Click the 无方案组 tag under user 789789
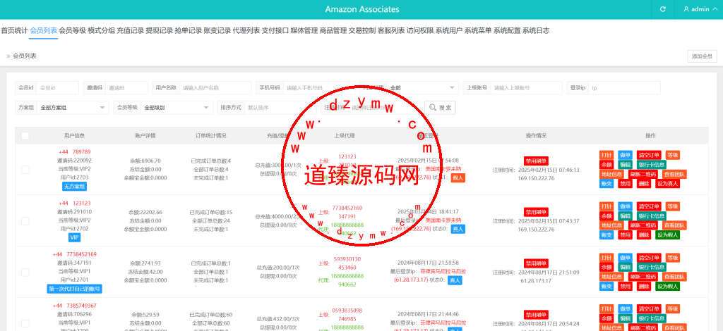 [74, 186]
